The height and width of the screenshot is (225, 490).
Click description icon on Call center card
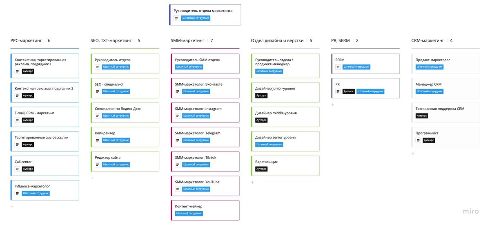[x=17, y=169]
